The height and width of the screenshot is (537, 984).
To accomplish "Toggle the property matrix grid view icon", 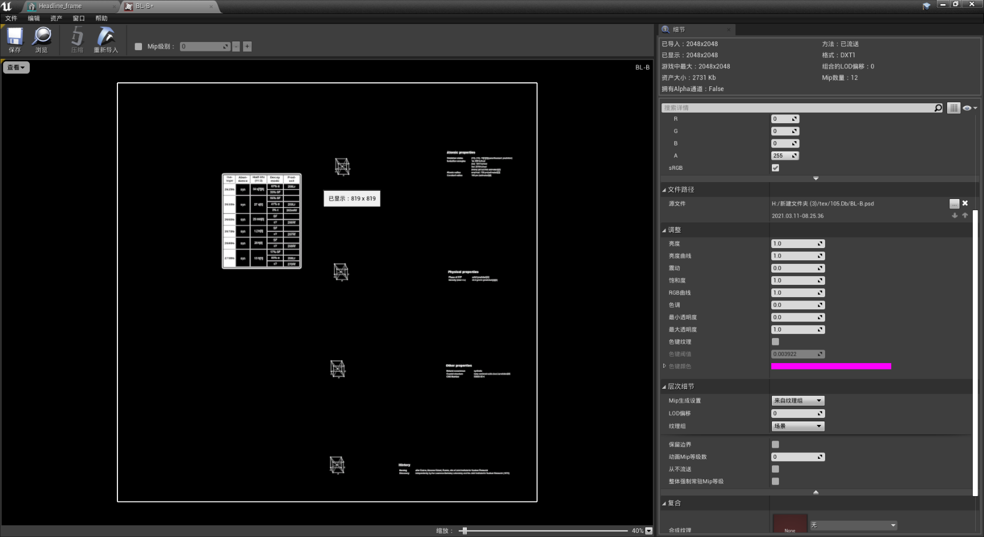I will [954, 108].
